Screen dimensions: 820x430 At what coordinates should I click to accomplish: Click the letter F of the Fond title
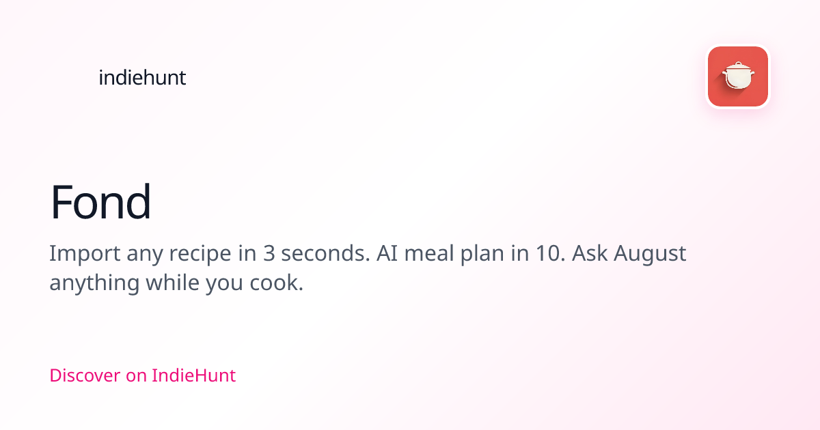61,203
